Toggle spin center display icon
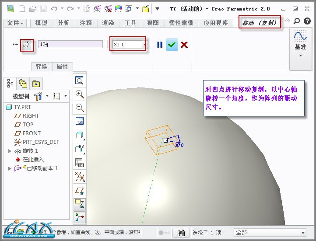 80,217
